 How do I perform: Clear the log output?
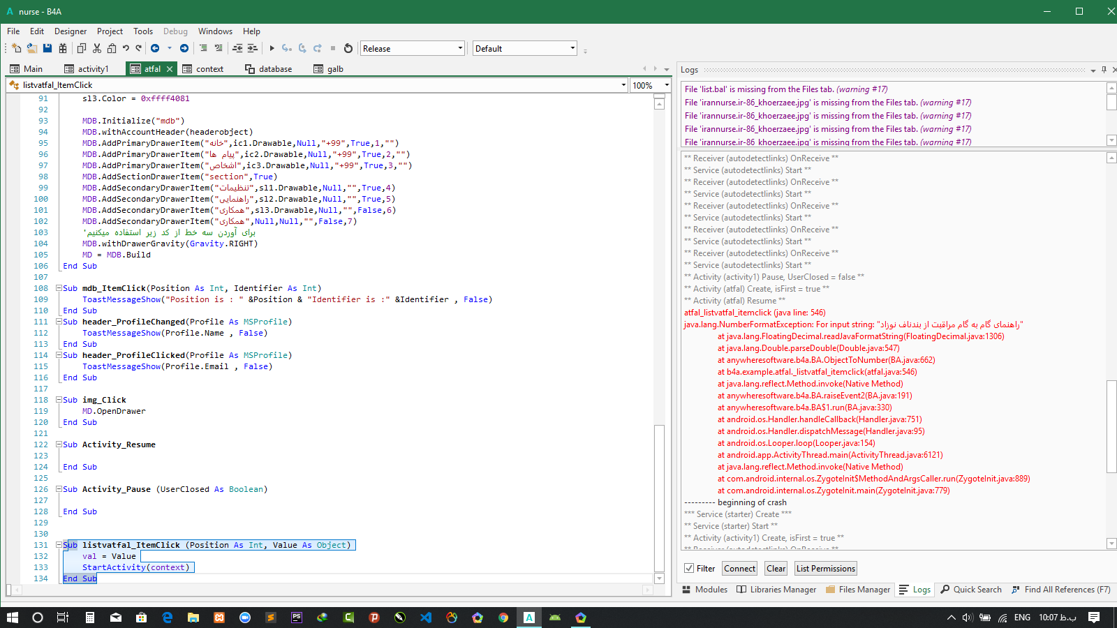tap(775, 568)
